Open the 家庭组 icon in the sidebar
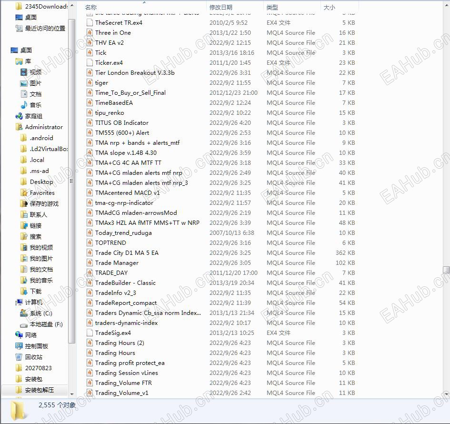 tap(19, 116)
